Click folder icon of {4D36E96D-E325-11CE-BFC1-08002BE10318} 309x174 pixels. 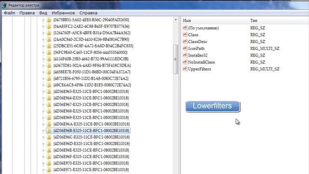pos(49,144)
